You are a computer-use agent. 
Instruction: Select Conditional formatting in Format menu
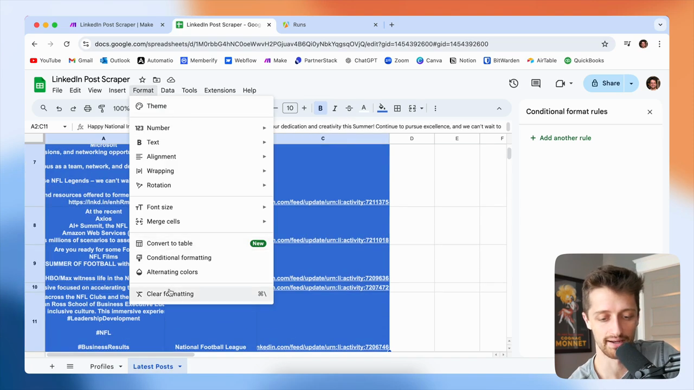click(x=202, y=258)
